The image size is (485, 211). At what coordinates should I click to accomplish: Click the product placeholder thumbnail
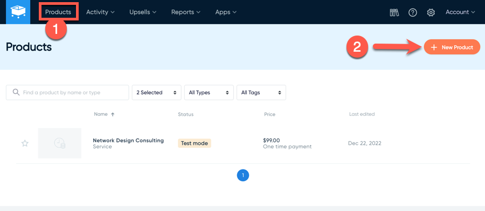tap(60, 143)
